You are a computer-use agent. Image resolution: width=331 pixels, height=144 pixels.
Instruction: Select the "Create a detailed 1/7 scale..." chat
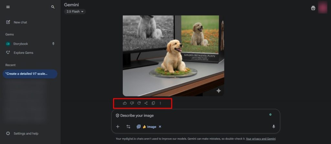pos(30,74)
